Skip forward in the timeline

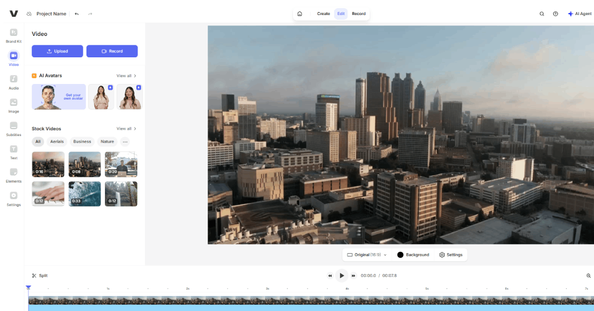tap(353, 276)
